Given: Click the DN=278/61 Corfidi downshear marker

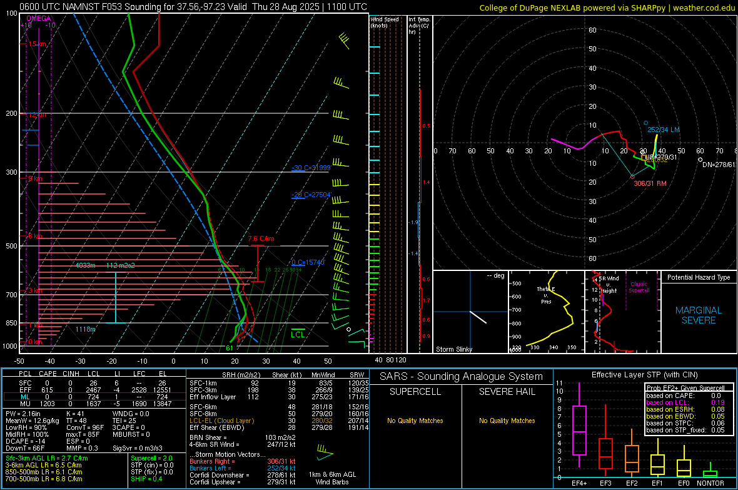Looking at the screenshot, I should coord(700,160).
